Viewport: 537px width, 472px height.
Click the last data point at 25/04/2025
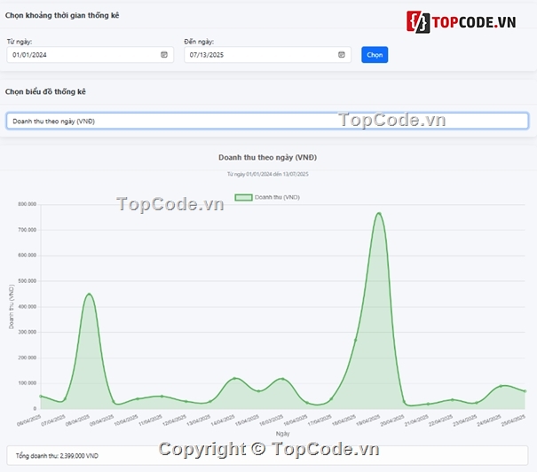point(525,391)
